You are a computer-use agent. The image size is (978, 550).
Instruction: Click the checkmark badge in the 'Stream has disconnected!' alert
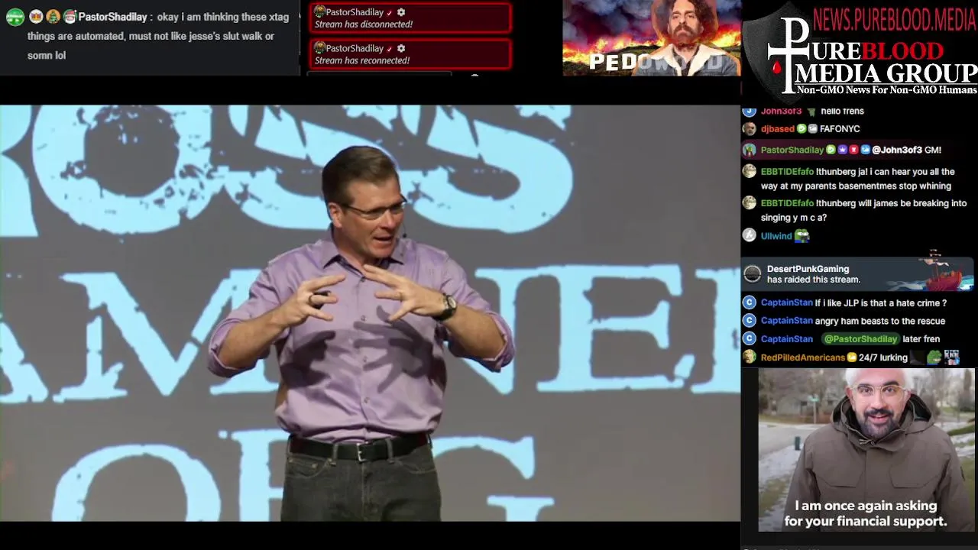coord(390,12)
